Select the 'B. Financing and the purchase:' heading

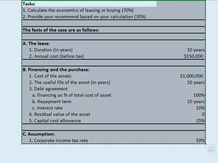(56, 70)
